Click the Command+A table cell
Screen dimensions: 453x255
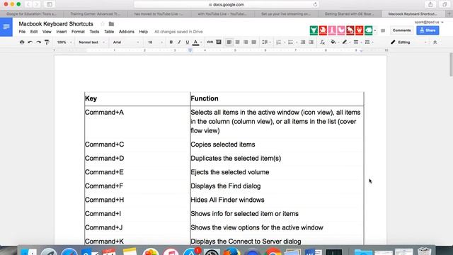pyautogui.click(x=137, y=121)
